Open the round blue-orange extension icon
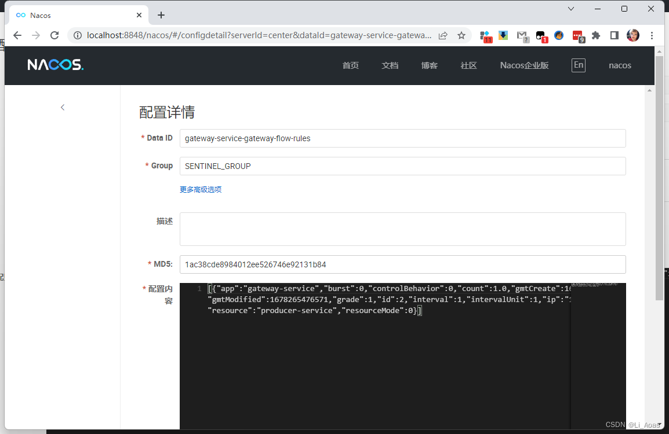669x434 pixels. (x=558, y=35)
